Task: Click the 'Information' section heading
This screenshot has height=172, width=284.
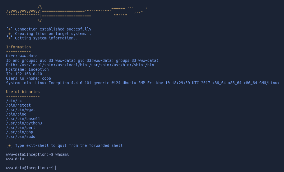Action: click(x=18, y=47)
